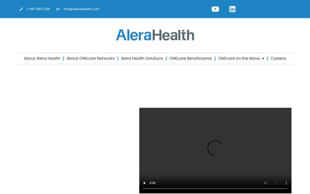Visit the Careers page
The width and height of the screenshot is (310, 194).
pos(278,58)
